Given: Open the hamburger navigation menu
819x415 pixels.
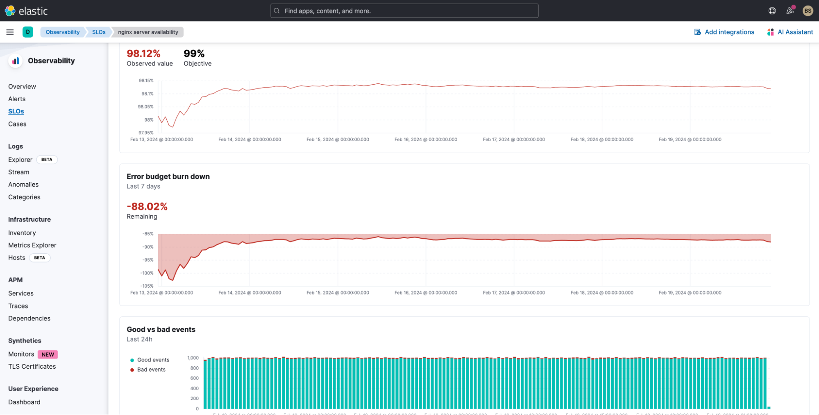Looking at the screenshot, I should coord(10,32).
